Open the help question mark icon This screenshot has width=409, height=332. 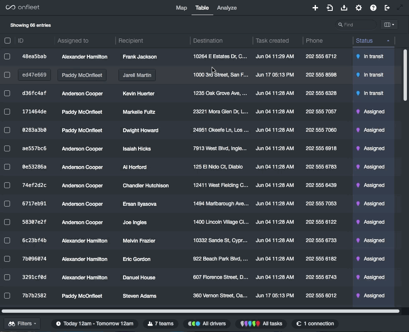[373, 8]
